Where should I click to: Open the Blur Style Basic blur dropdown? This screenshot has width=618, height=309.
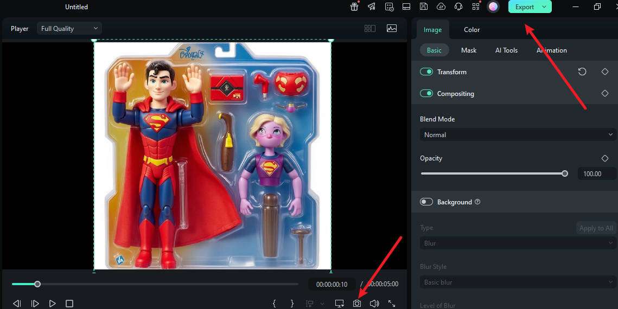(518, 282)
